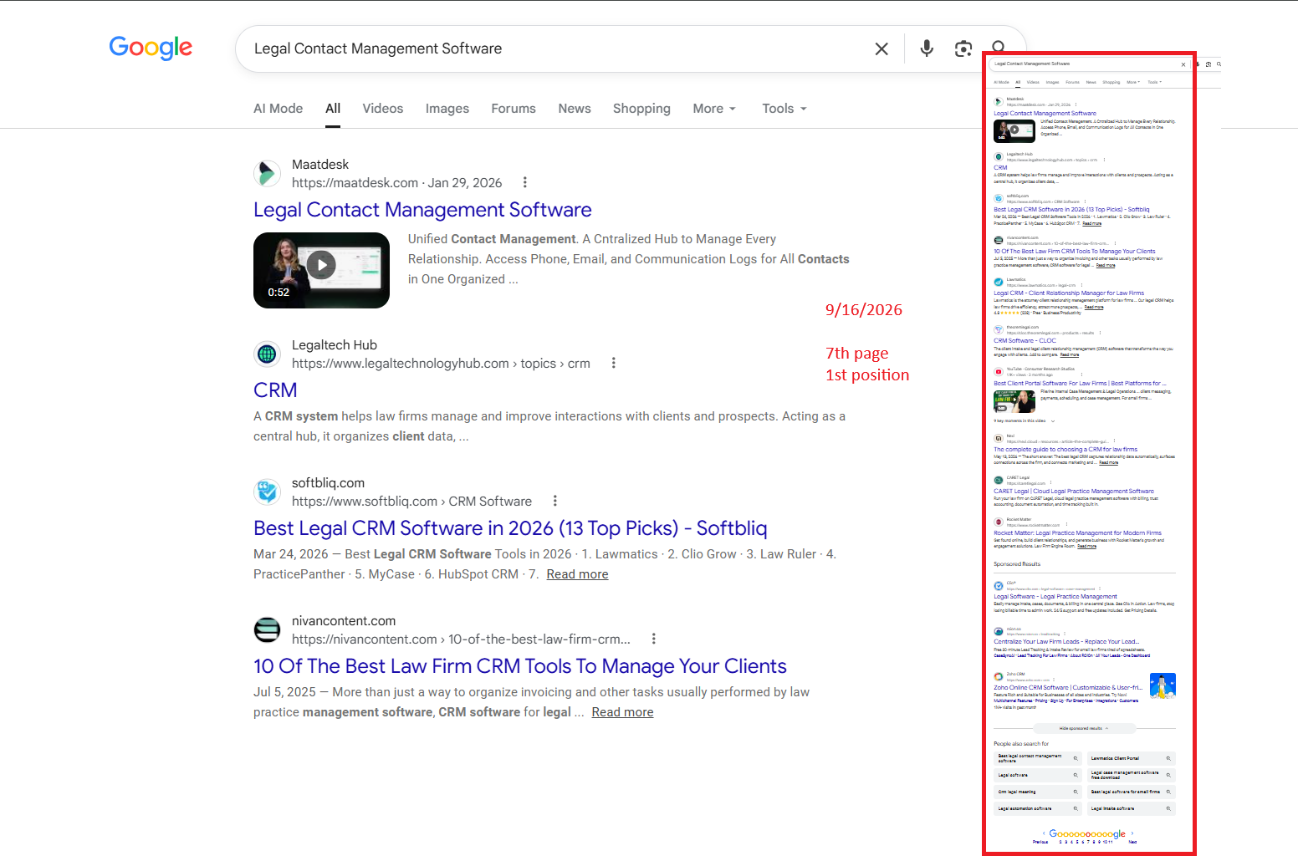This screenshot has width=1298, height=861.
Task: Open 'Best Legal CRM Software in 2026' link
Action: click(510, 528)
